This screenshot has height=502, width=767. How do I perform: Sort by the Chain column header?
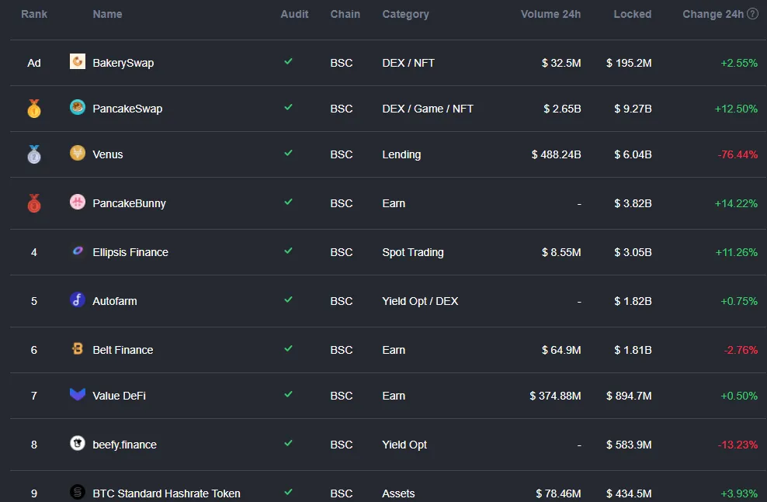coord(345,14)
